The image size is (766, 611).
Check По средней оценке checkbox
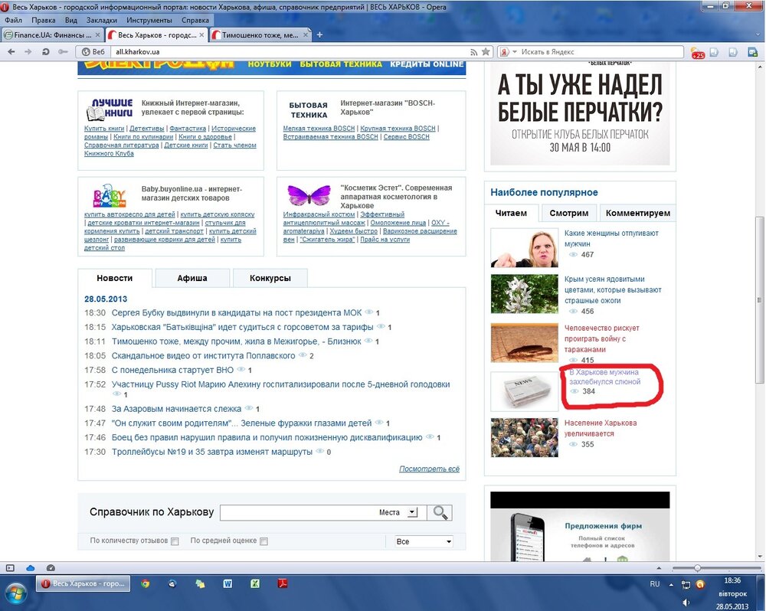264,541
